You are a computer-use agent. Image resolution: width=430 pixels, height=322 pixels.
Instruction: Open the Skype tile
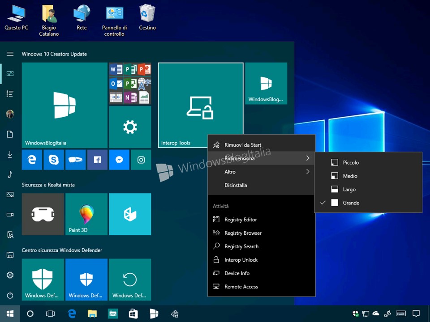[x=53, y=160]
